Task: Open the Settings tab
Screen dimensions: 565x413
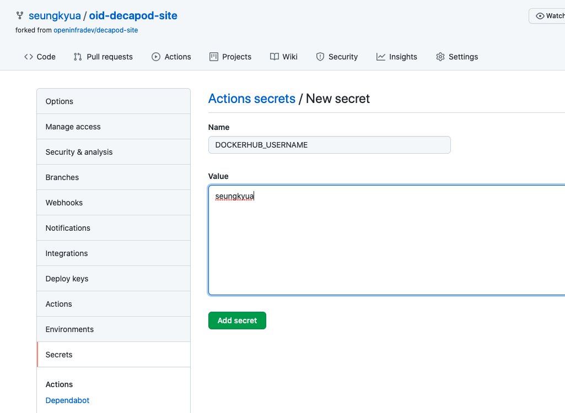Action: tap(456, 57)
